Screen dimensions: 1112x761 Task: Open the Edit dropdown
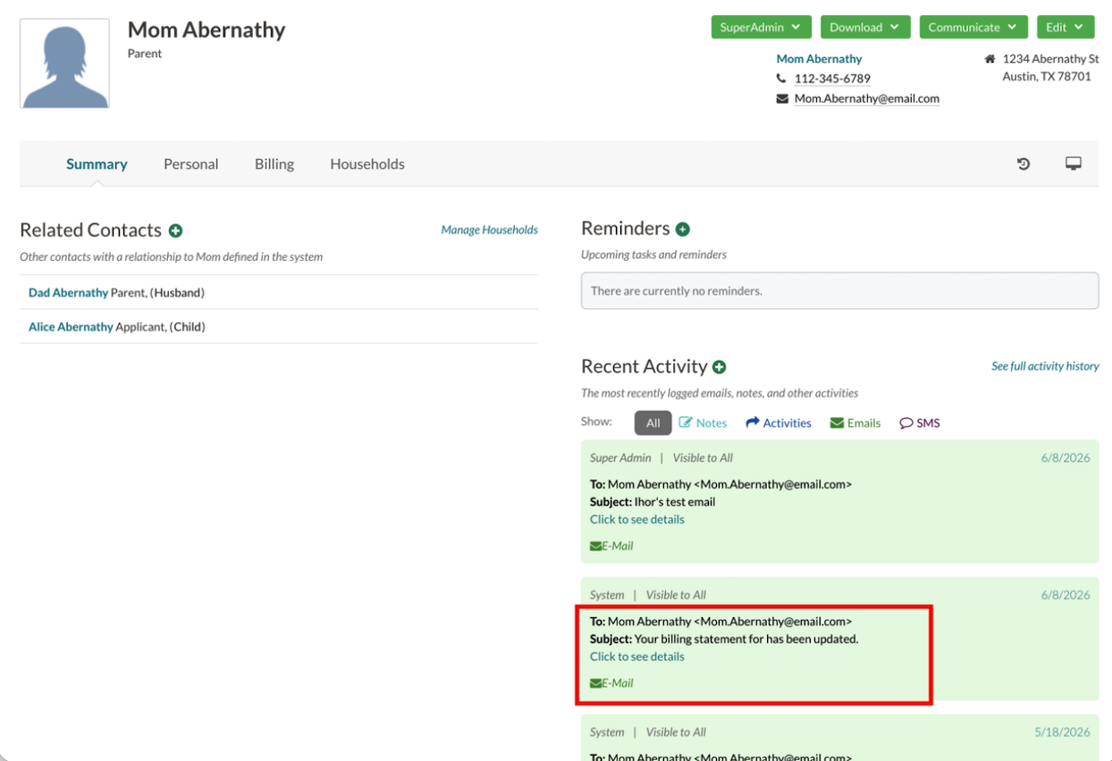[x=1066, y=27]
